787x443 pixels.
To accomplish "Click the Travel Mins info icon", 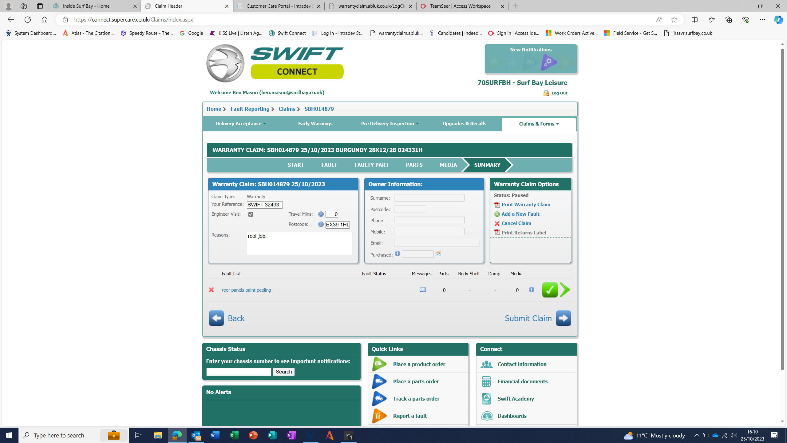I will 321,214.
